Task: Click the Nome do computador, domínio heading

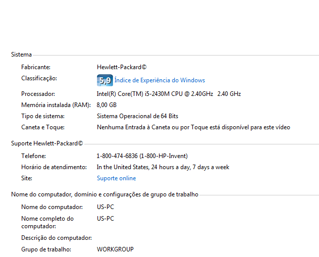Action: tap(104, 194)
